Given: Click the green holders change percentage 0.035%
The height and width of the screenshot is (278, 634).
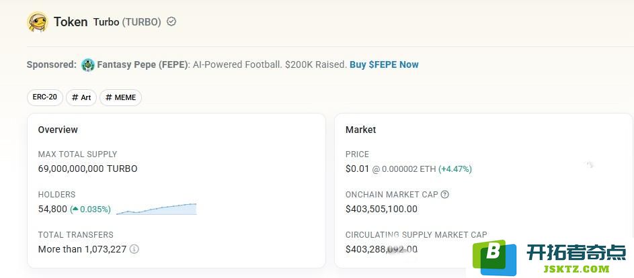Looking at the screenshot, I should [91, 210].
